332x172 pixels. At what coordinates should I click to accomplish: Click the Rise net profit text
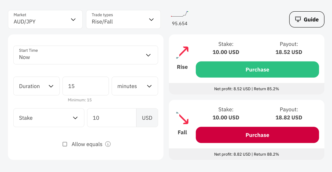point(247,89)
